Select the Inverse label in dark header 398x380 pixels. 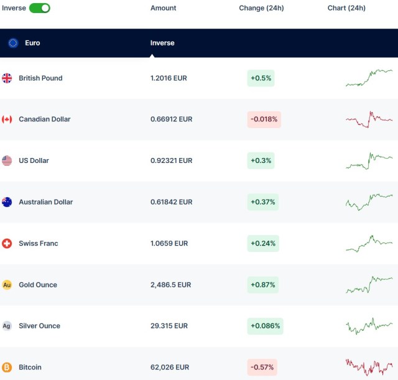pyautogui.click(x=162, y=43)
